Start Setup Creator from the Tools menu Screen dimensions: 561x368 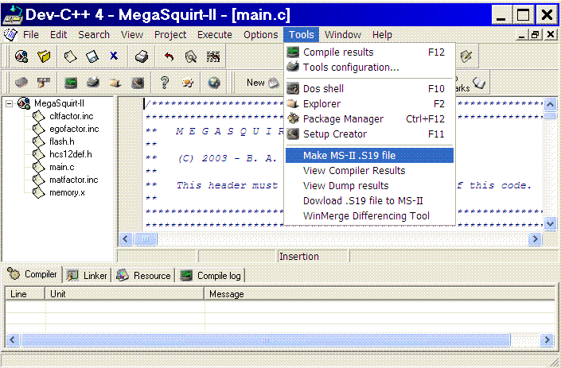pos(369,134)
